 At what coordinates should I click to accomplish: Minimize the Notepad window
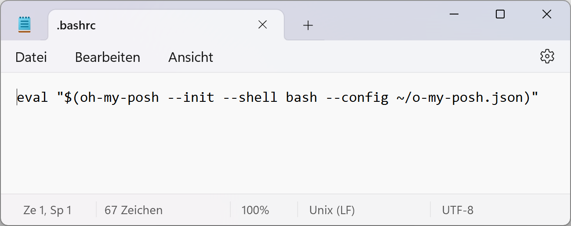(x=454, y=14)
